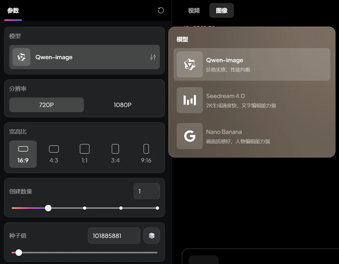Screen dimensions: 339x264
Task: Select the 9:16 aspect ratio
Action: click(x=146, y=154)
